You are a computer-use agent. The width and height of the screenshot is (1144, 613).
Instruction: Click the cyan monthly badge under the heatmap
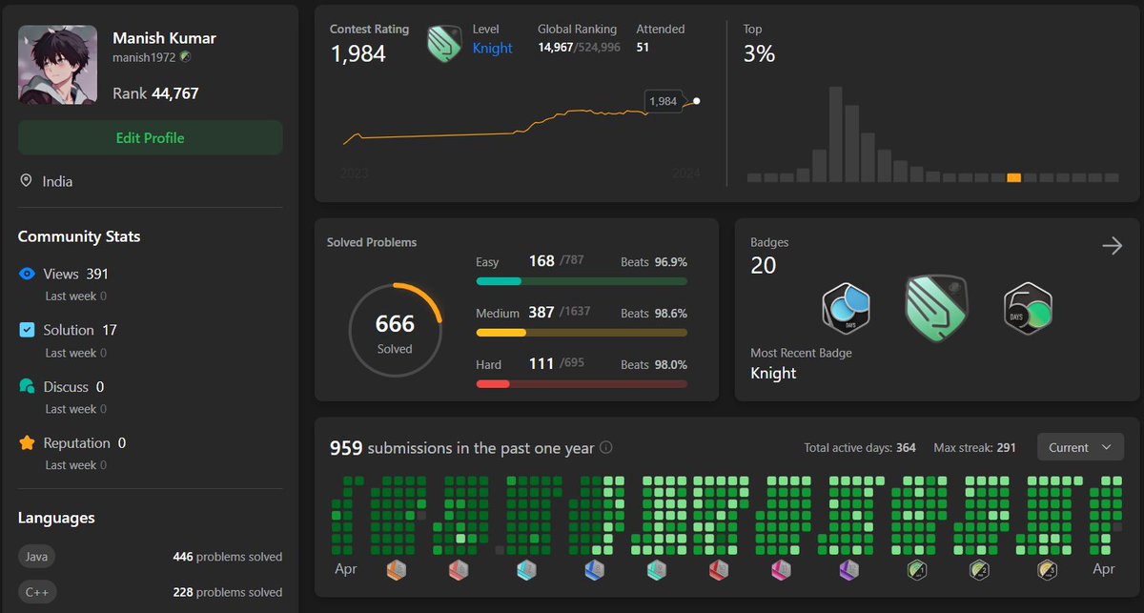[526, 570]
